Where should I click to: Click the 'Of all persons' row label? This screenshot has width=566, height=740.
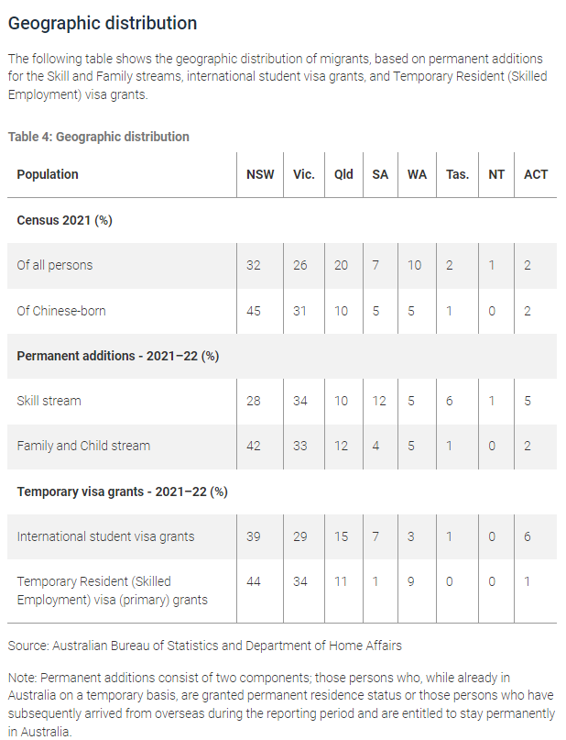tap(55, 265)
